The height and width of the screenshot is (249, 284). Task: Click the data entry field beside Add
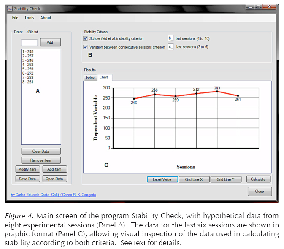pyautogui.click(x=29, y=43)
